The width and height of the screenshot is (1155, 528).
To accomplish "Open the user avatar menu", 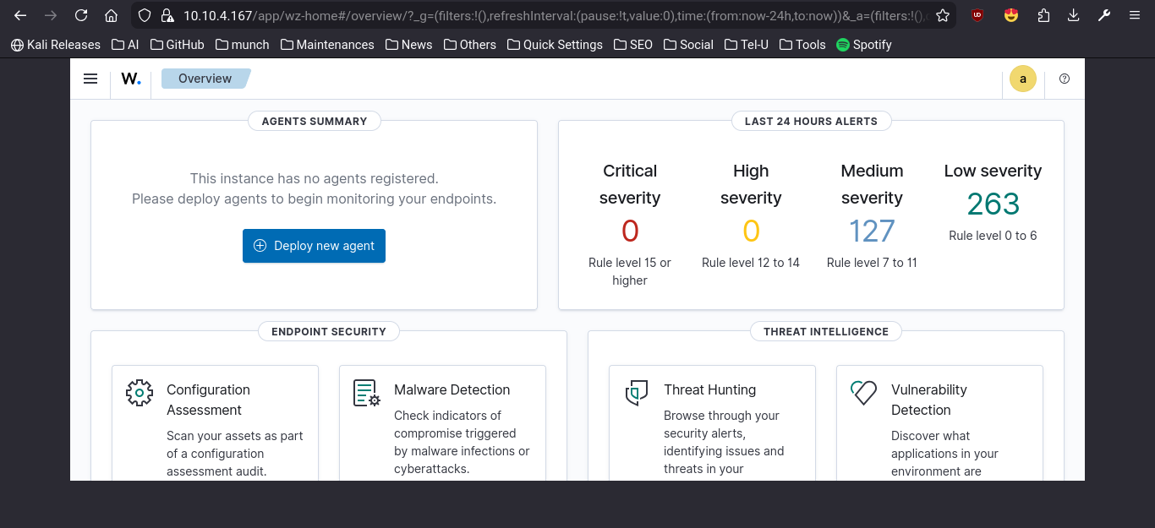I will pos(1022,79).
